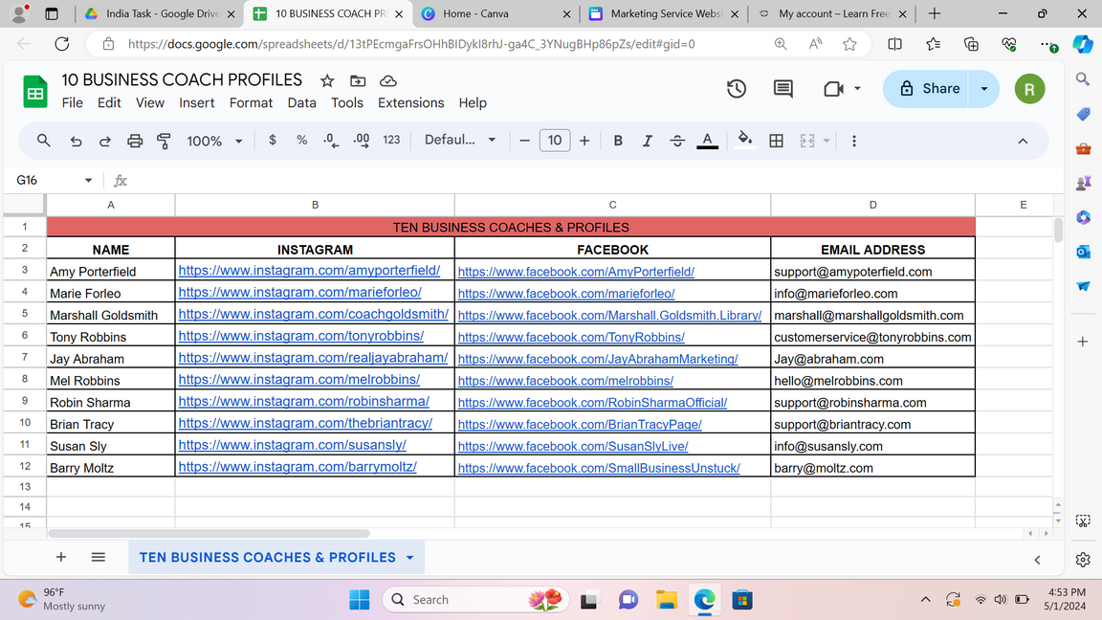Image resolution: width=1102 pixels, height=620 pixels.
Task: Increase font size with plus button
Action: click(x=584, y=141)
